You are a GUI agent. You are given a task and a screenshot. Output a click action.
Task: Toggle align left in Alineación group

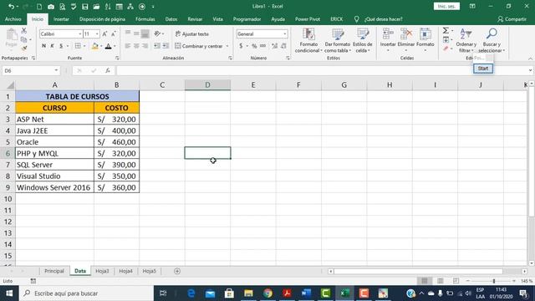pyautogui.click(x=128, y=46)
